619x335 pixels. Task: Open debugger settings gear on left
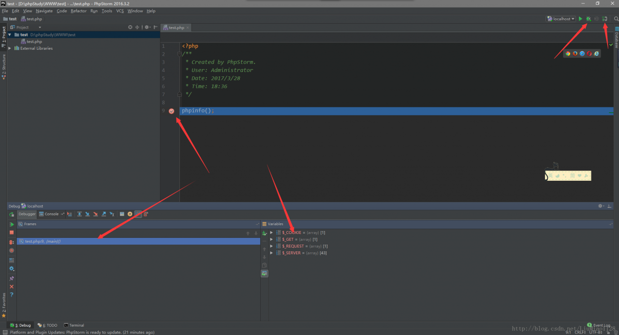[12, 268]
